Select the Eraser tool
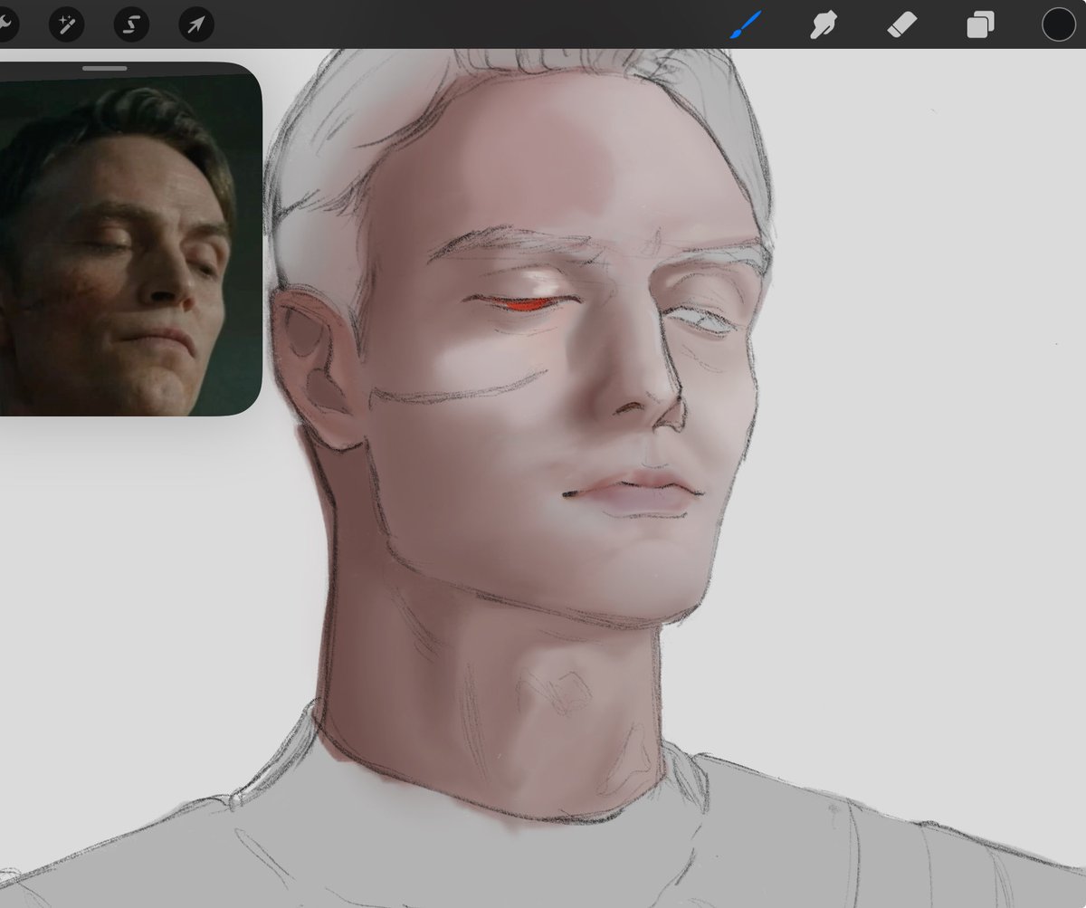 (902, 24)
